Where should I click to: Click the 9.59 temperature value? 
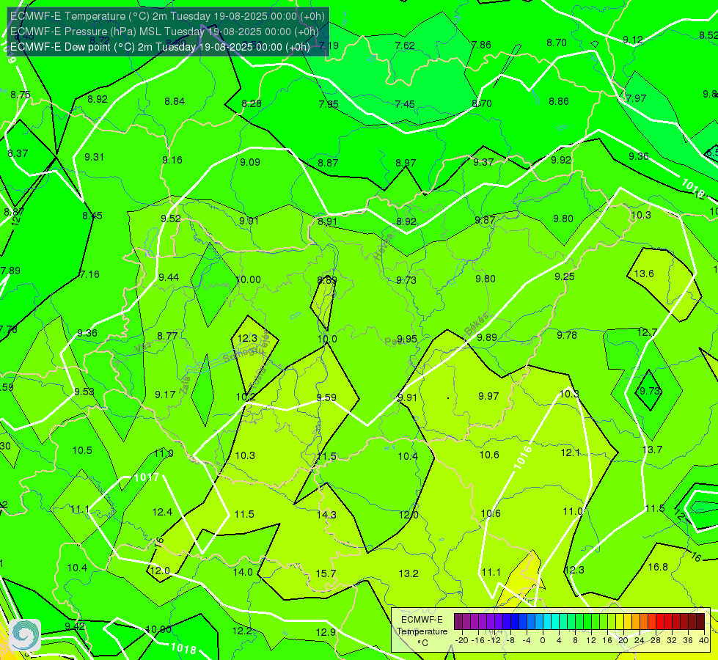[x=326, y=397]
